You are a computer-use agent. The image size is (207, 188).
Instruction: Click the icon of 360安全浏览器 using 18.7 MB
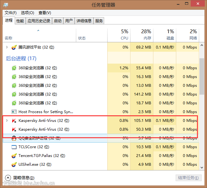[x=14, y=103]
